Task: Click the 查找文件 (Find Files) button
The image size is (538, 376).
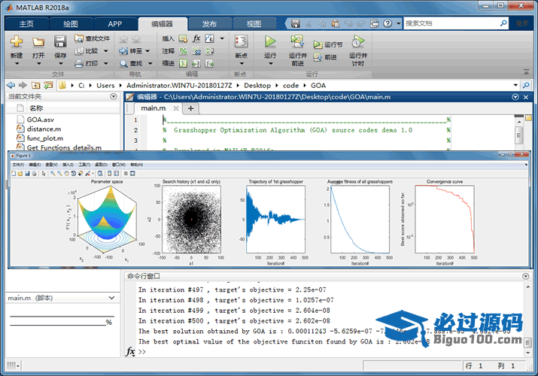Action: click(x=93, y=38)
